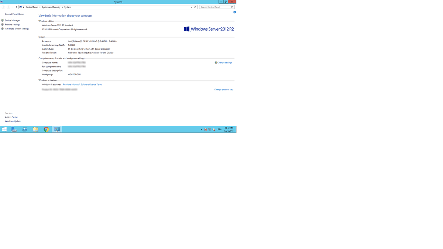Launch PowerShell from the taskbar
Screen dimensions: 443x249
tap(25, 129)
